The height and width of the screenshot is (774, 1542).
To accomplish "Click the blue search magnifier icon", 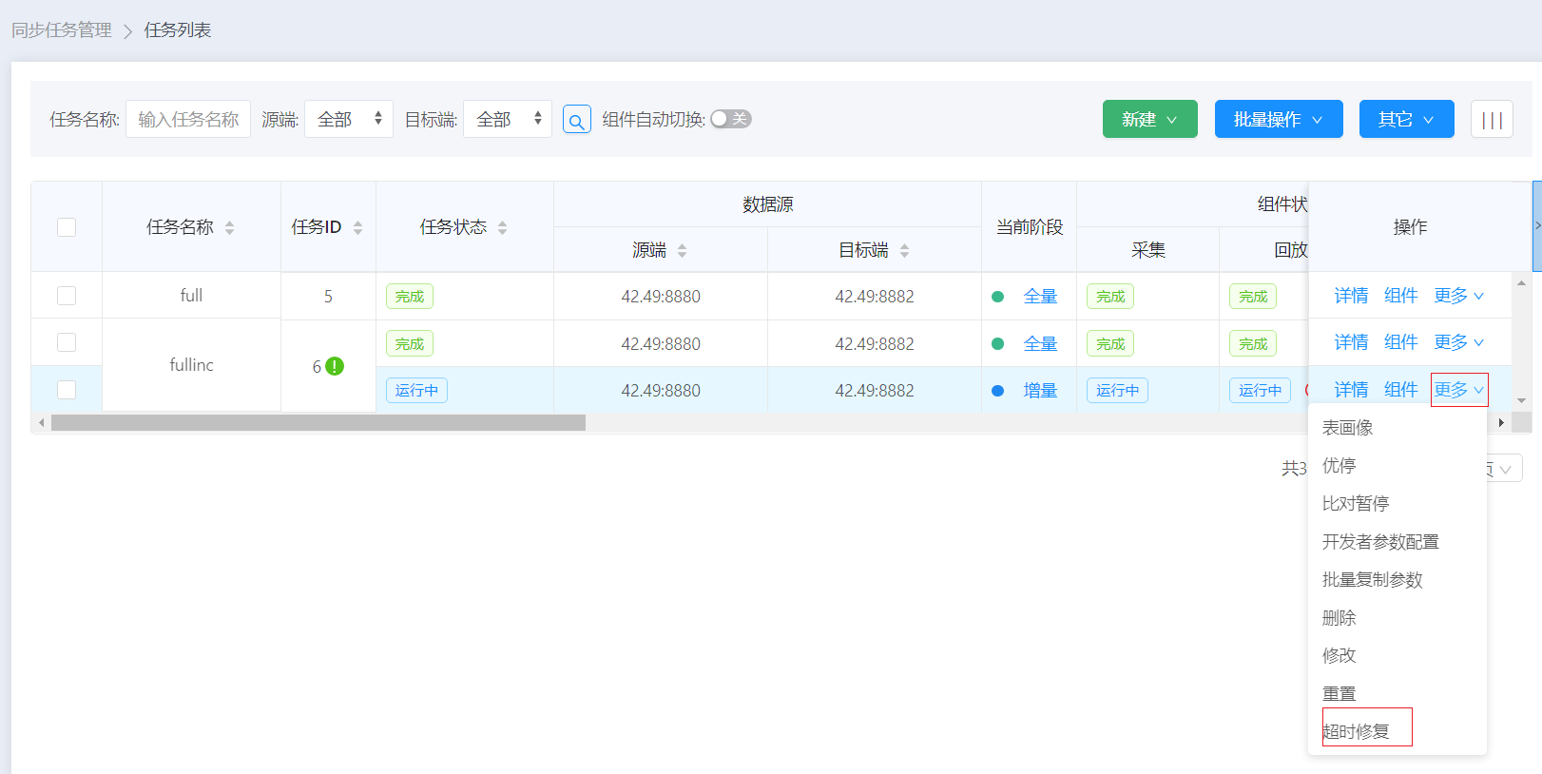I will point(577,120).
